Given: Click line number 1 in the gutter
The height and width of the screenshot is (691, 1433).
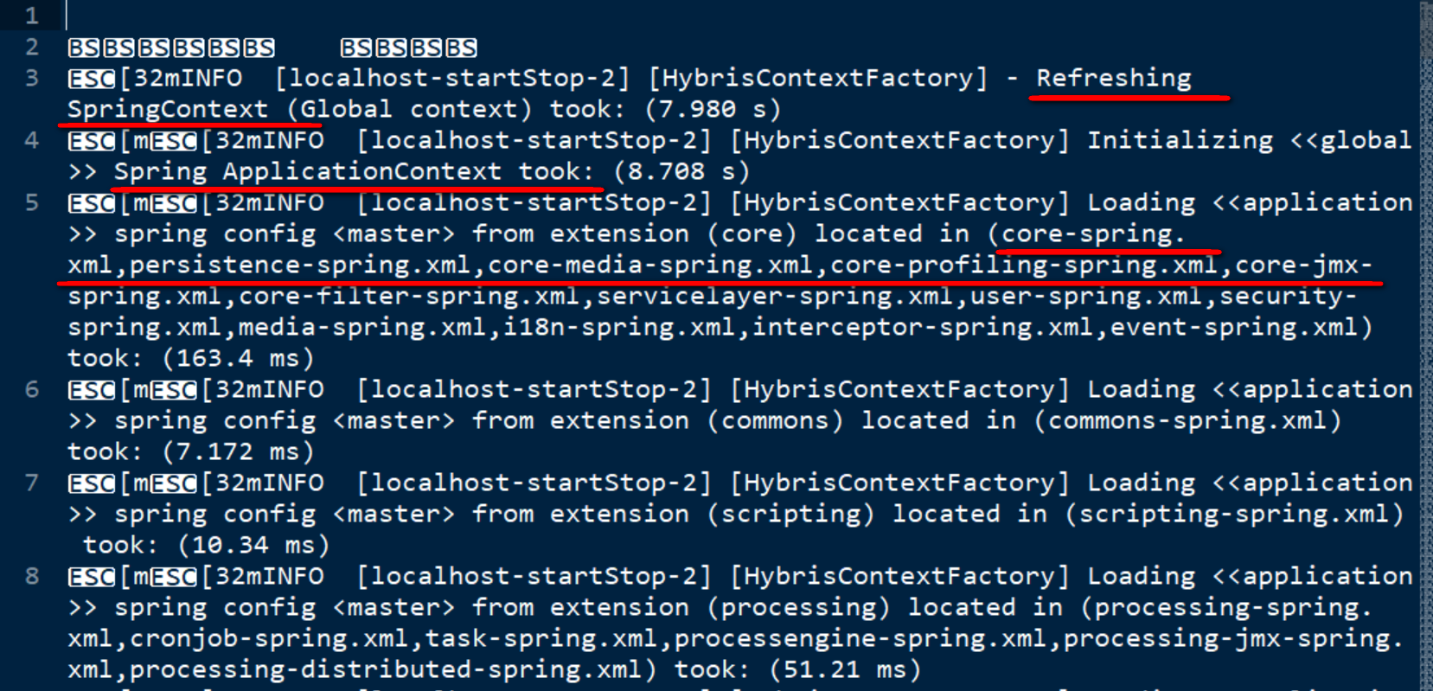Looking at the screenshot, I should pyautogui.click(x=32, y=16).
